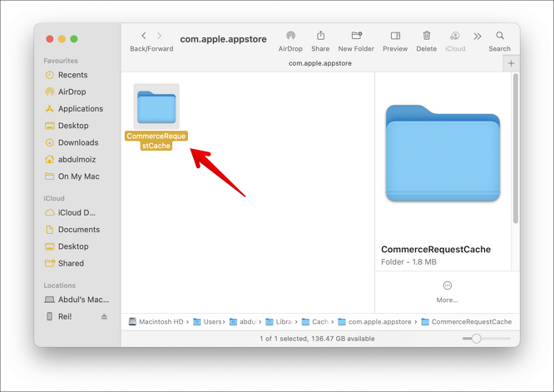Create a New Folder from toolbar
Image resolution: width=554 pixels, height=392 pixels.
(356, 37)
